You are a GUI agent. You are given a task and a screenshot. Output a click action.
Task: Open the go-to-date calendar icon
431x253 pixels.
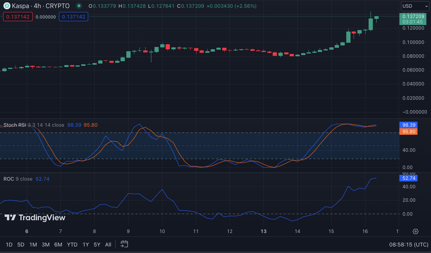pyautogui.click(x=124, y=244)
